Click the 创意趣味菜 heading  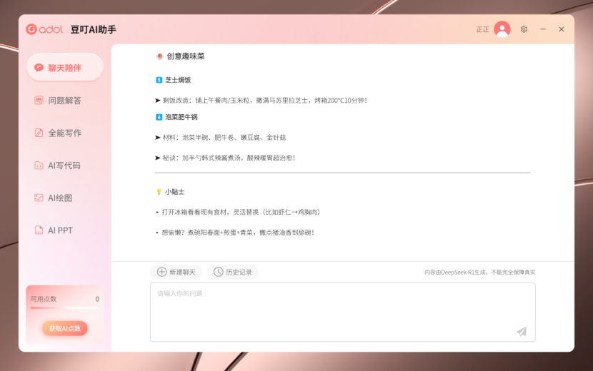186,56
